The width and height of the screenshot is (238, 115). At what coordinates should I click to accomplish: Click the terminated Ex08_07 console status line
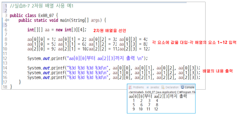click(x=162, y=92)
